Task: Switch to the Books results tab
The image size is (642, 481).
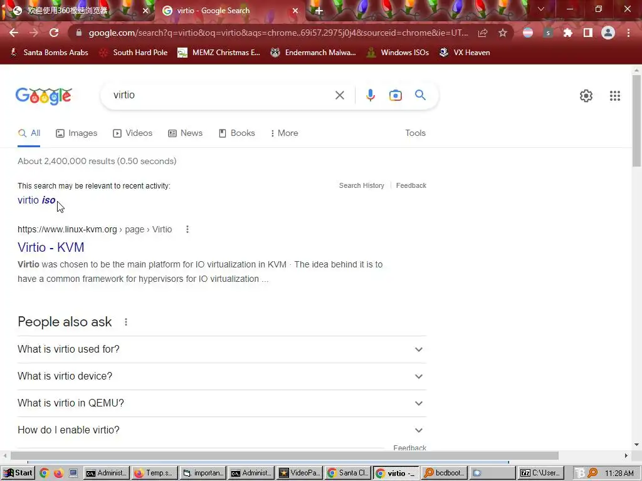Action: coord(236,133)
